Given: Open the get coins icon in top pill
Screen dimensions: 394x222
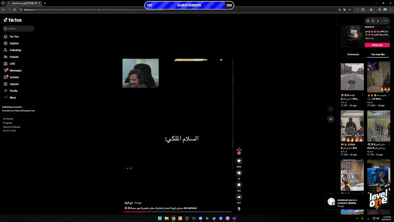Looking at the screenshot, I should coord(368,21).
